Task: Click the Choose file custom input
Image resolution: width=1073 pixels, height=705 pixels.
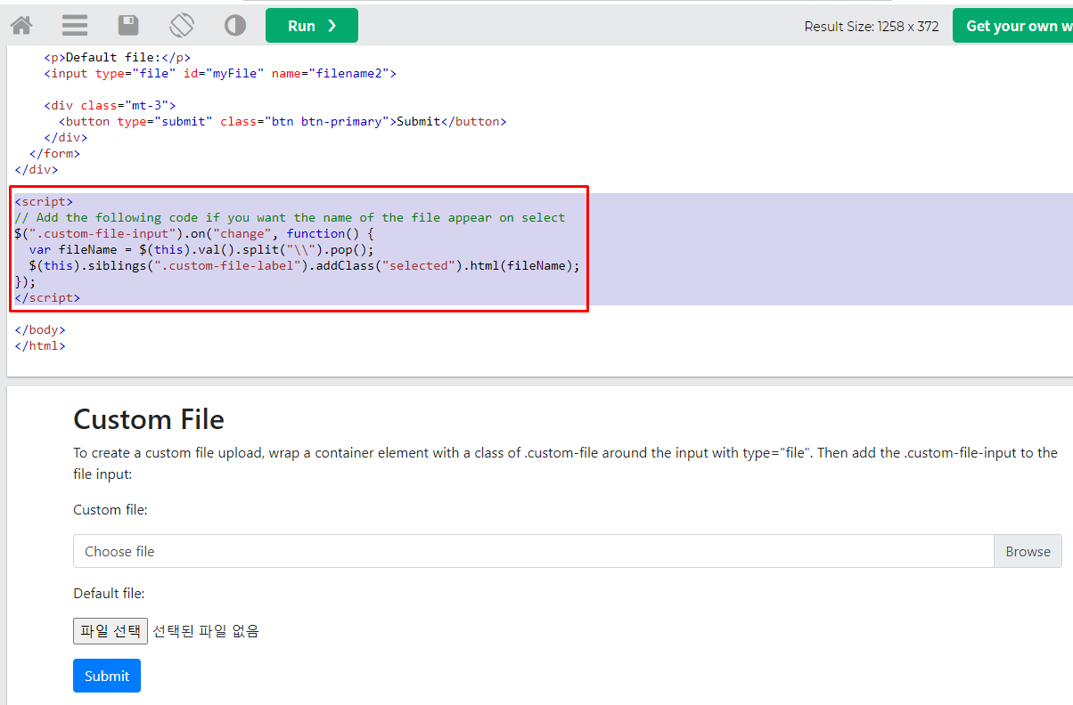Action: click(533, 551)
